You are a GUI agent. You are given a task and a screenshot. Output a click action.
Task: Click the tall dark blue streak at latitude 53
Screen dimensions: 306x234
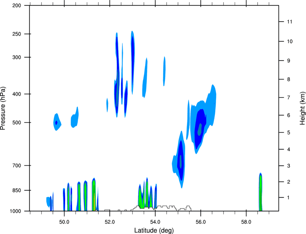tap(132, 62)
